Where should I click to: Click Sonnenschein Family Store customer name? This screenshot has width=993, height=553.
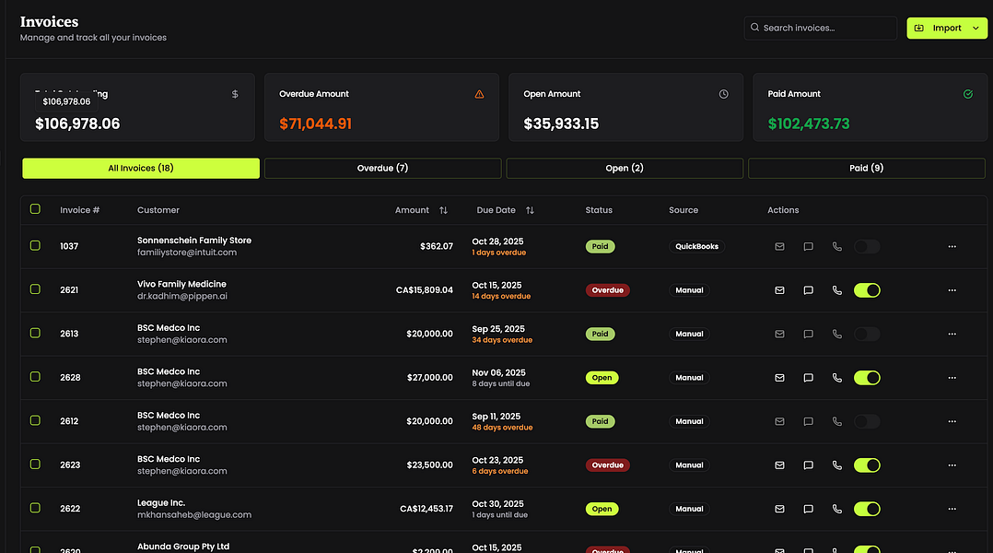point(194,241)
